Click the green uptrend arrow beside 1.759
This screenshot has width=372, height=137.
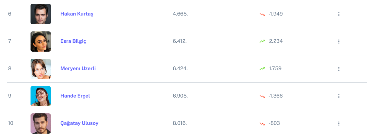click(x=262, y=68)
